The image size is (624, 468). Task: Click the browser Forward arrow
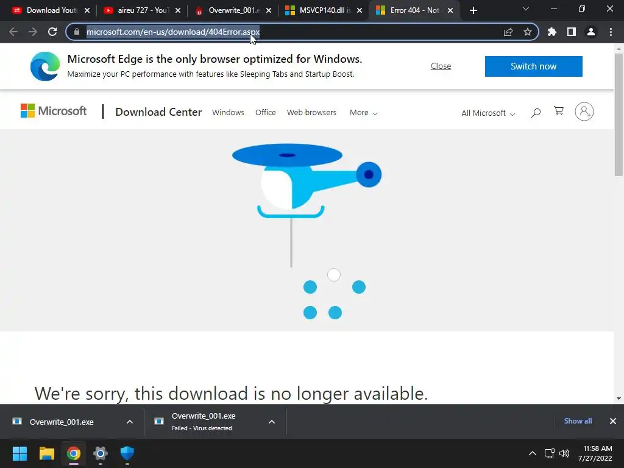[33, 32]
